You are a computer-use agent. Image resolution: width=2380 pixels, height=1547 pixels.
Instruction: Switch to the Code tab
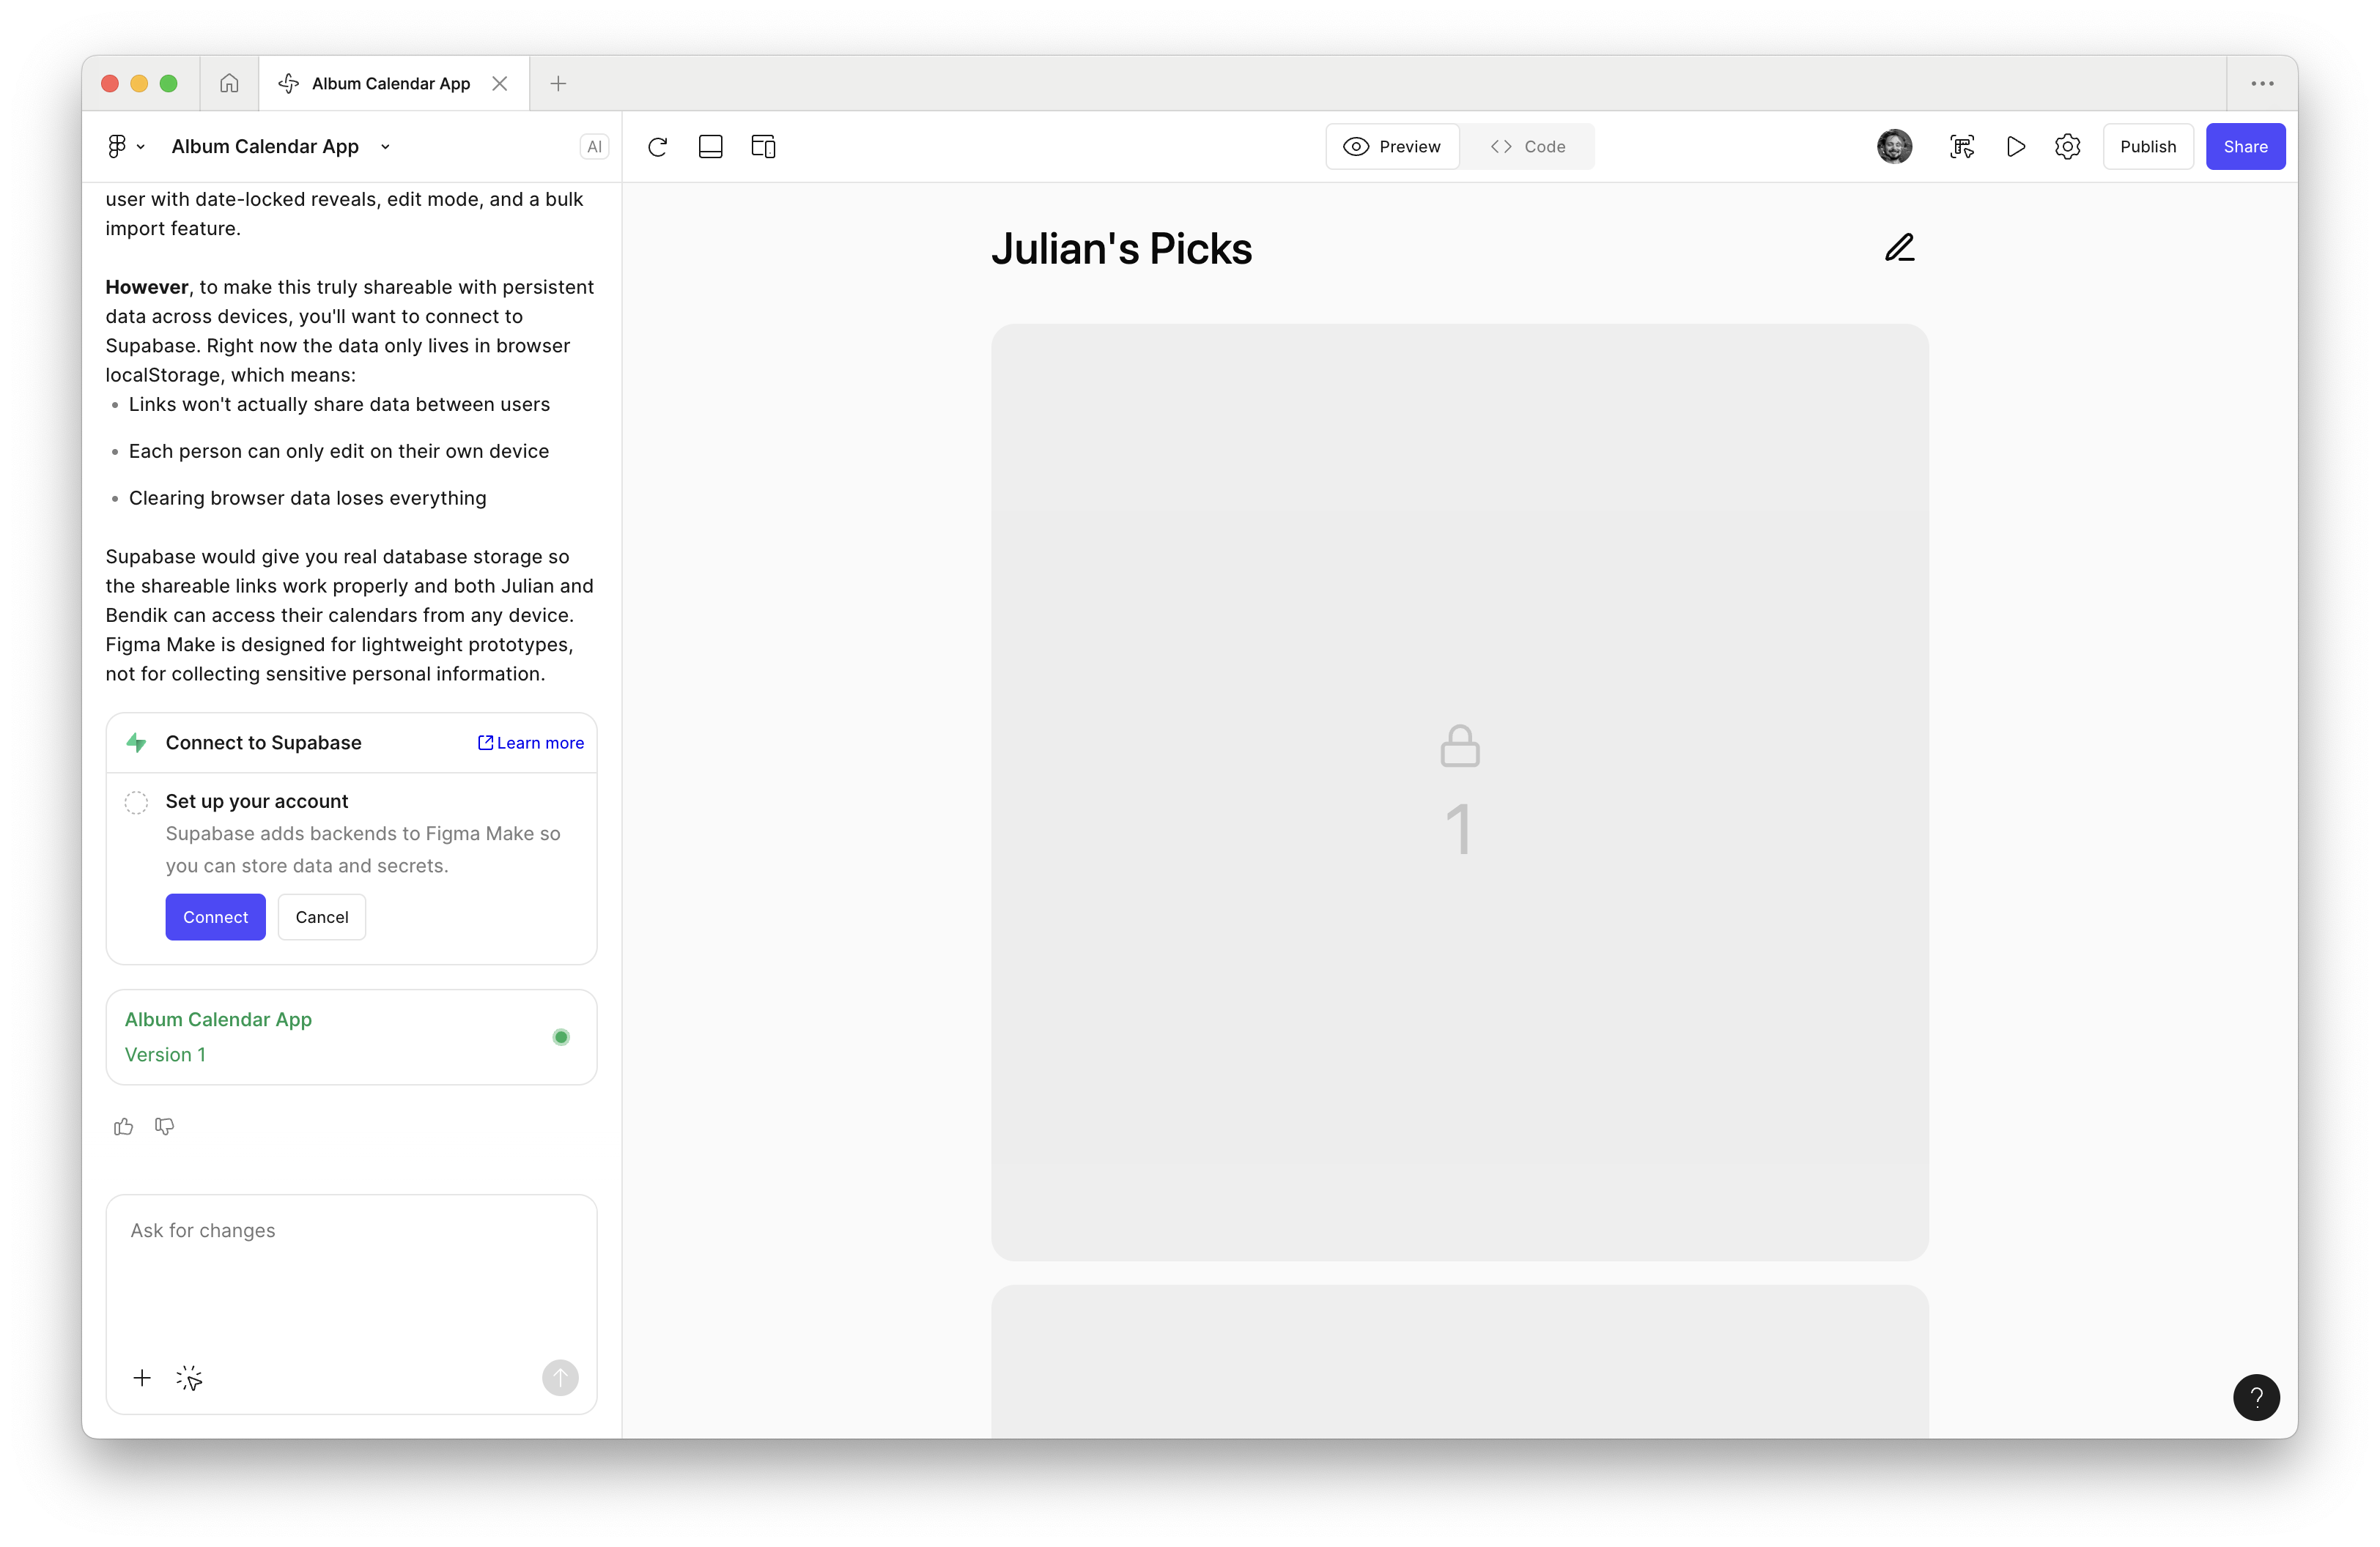point(1527,147)
